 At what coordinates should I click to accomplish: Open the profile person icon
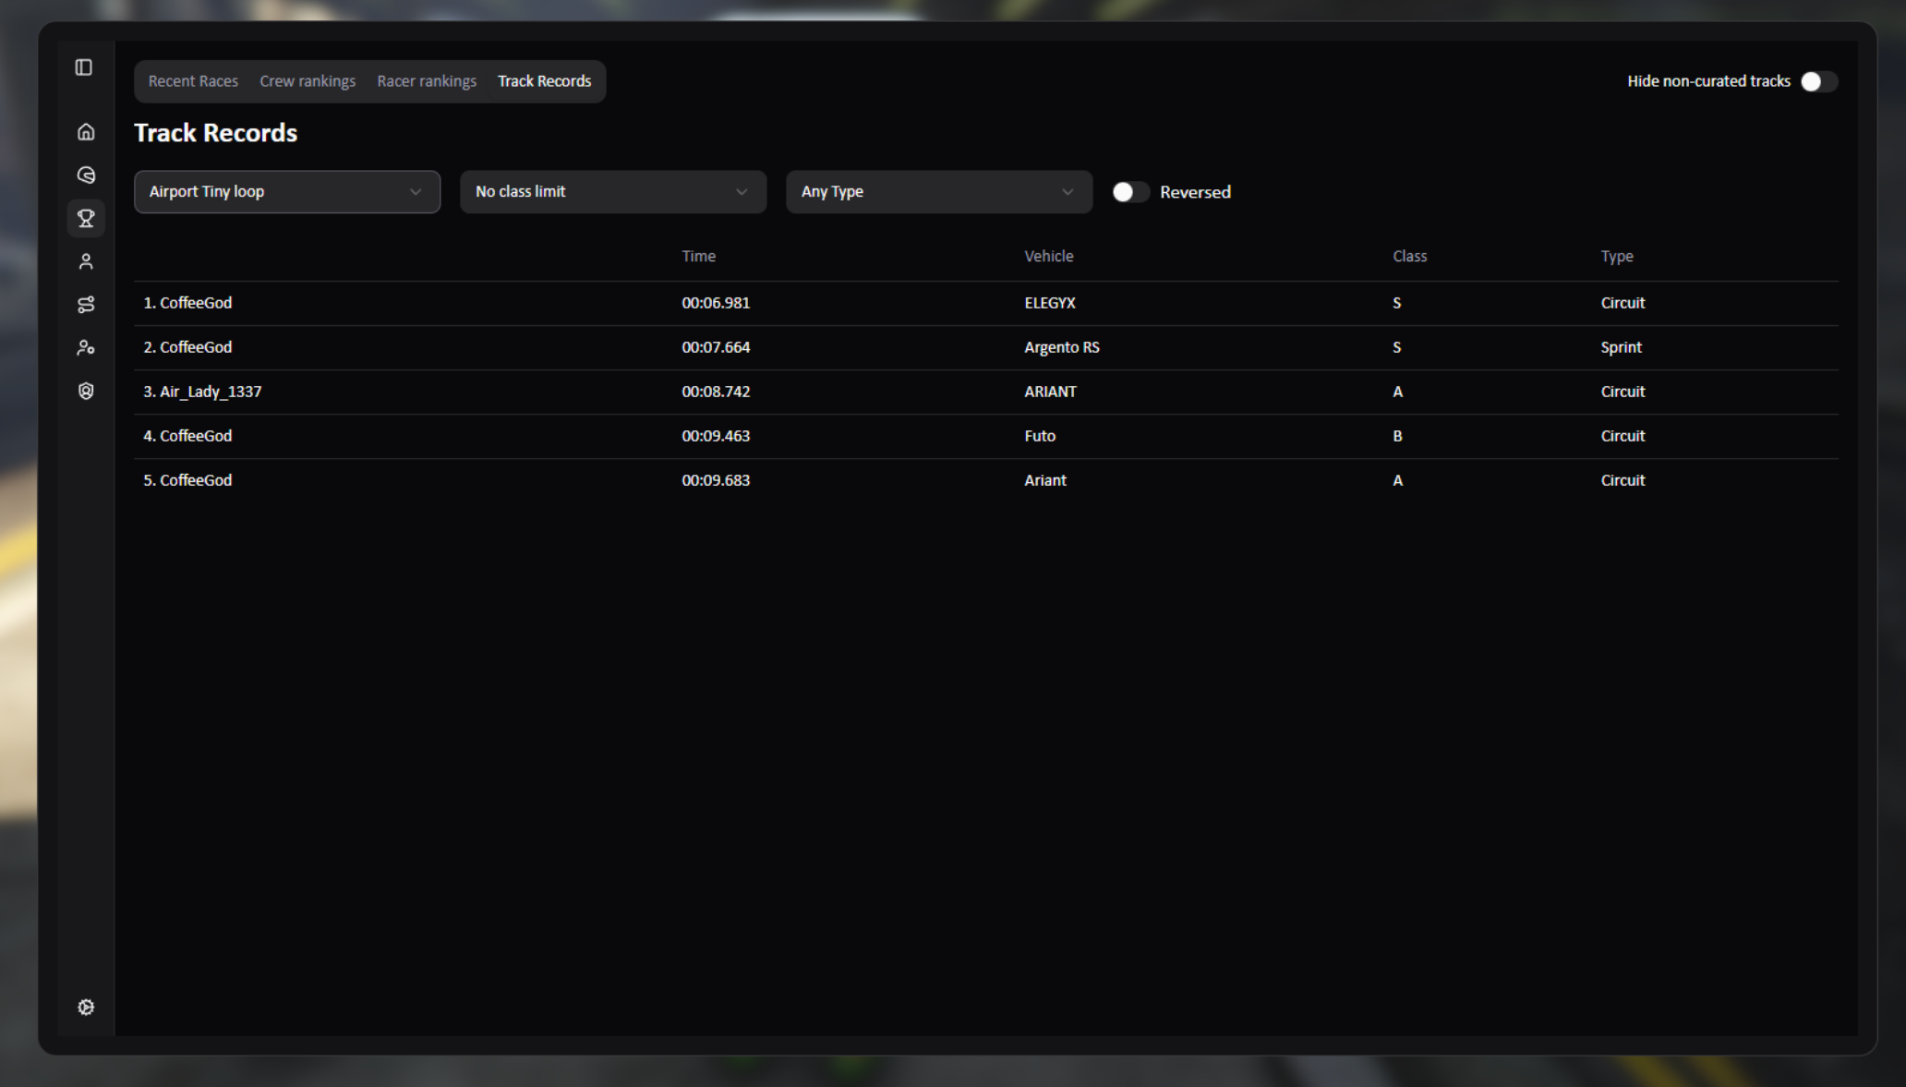(86, 262)
